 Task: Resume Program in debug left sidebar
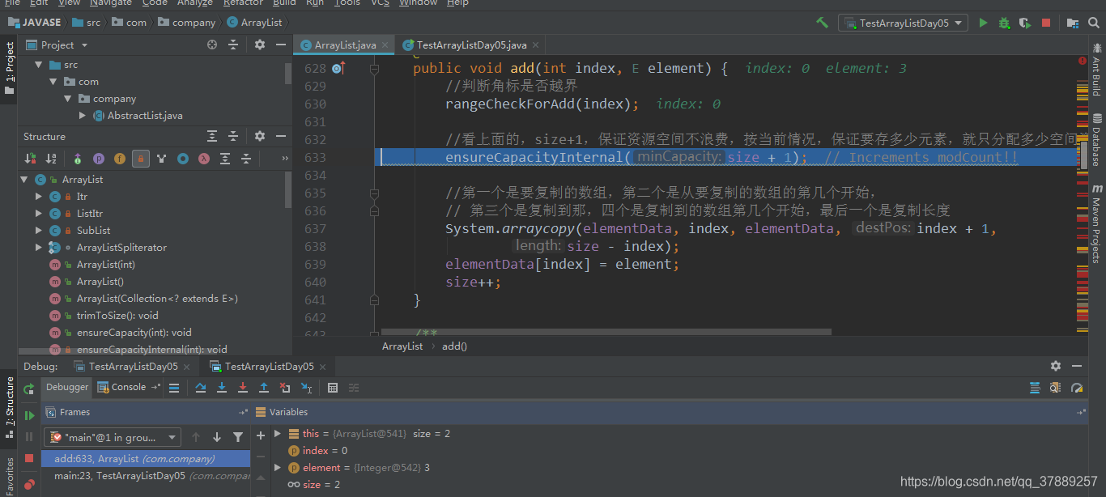tap(29, 415)
